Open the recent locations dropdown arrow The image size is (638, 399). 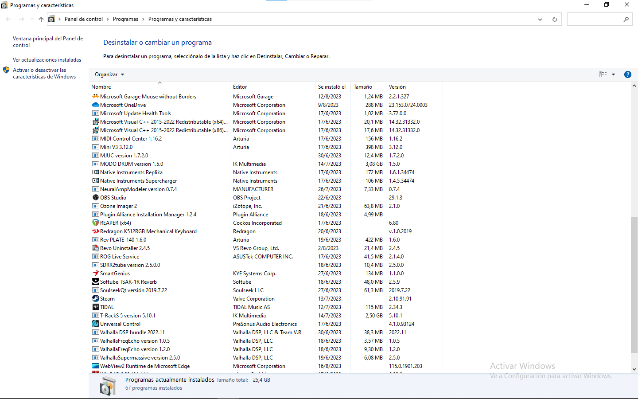pos(32,19)
